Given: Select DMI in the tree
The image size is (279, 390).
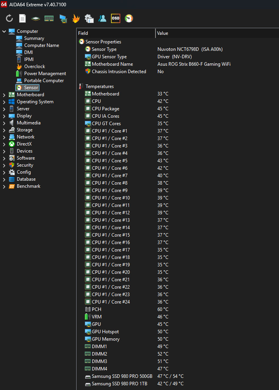Looking at the screenshot, I should (28, 52).
